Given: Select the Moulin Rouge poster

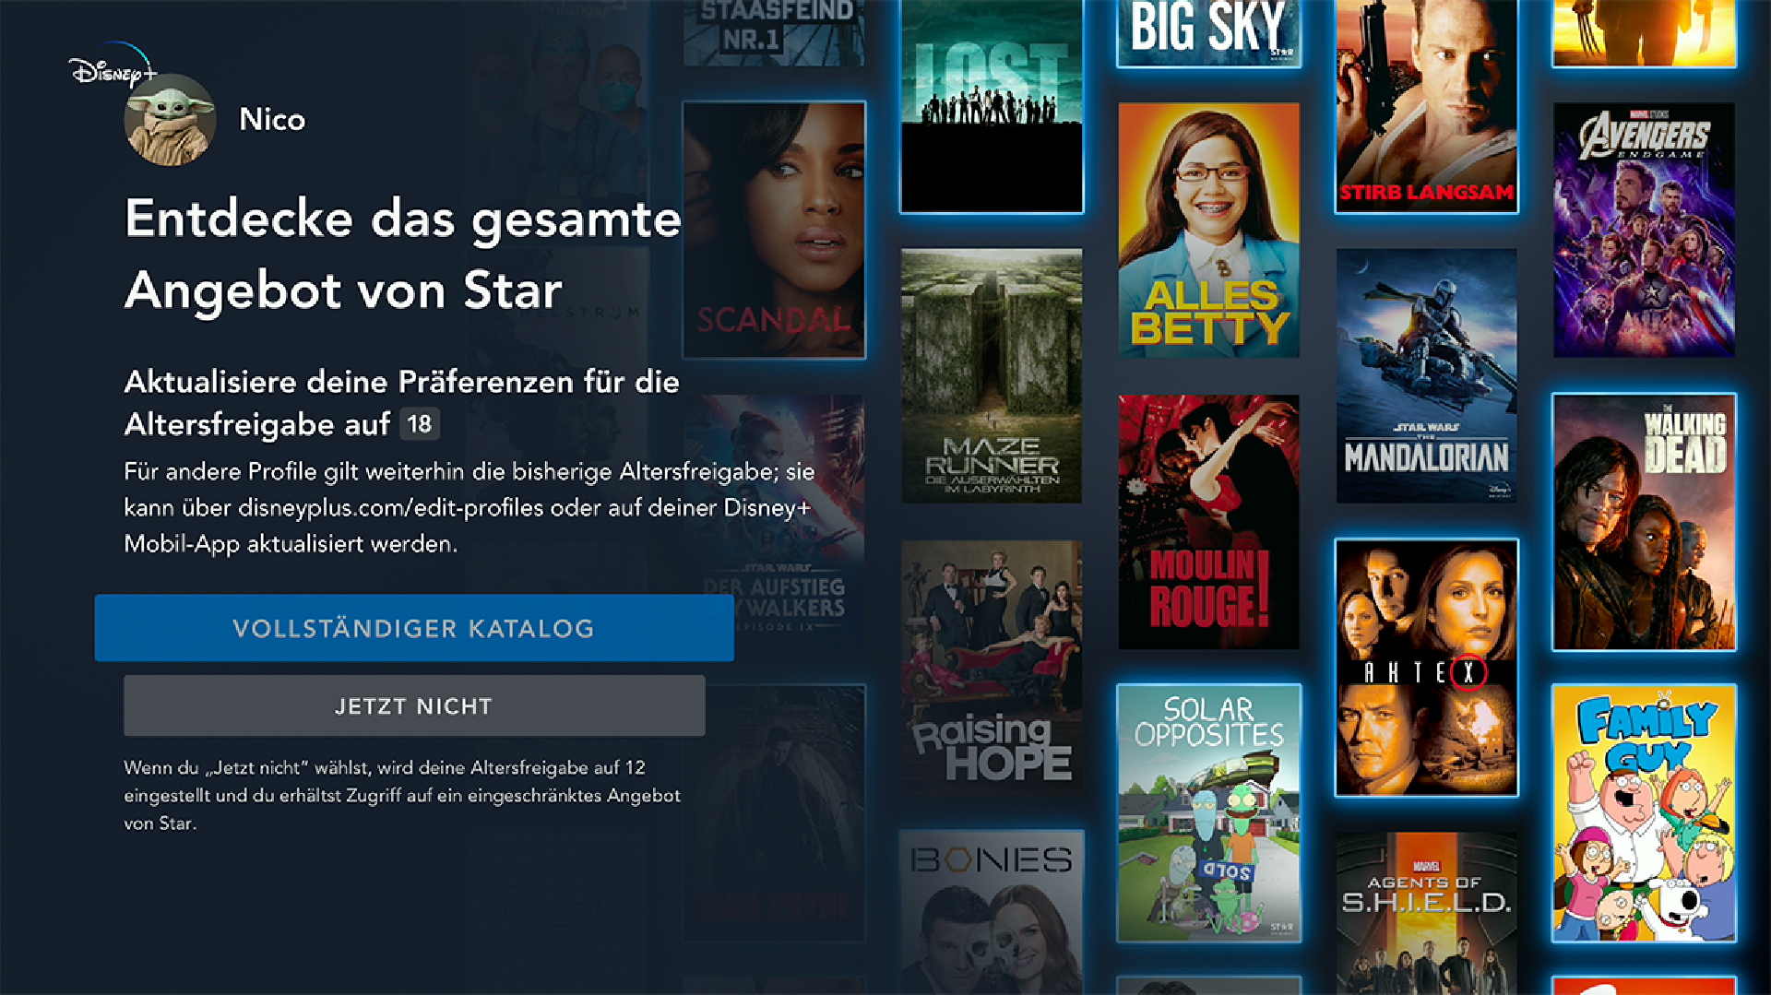Looking at the screenshot, I should [x=1209, y=522].
